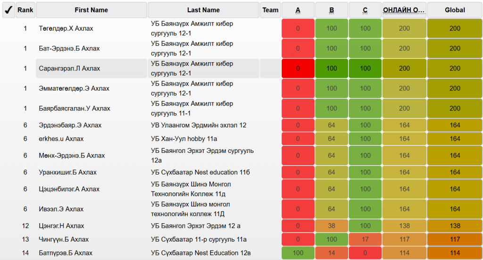This screenshot has width=483, height=260.
Task: Select the Сарангэрэл.Л Ахлах row name
Action: [69, 68]
